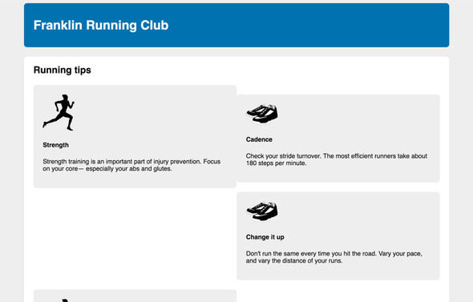Click the sneakers icon above Change it up
The height and width of the screenshot is (302, 473).
click(262, 211)
